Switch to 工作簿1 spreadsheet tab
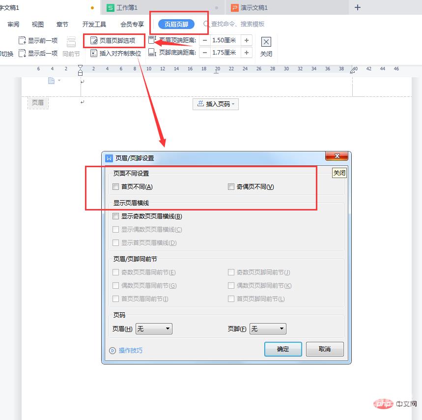 [x=127, y=8]
